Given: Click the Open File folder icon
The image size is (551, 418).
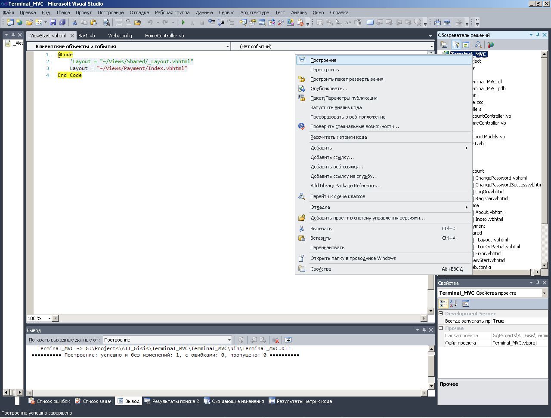Looking at the screenshot, I should pyautogui.click(x=29, y=22).
